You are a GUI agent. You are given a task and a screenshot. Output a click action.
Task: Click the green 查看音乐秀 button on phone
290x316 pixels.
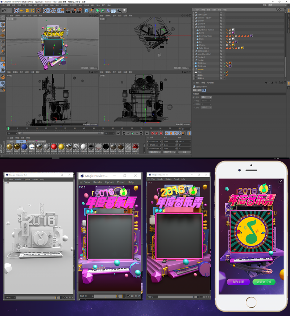coord(264,282)
